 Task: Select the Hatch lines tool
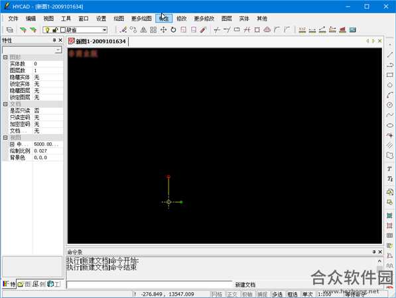pos(389,145)
